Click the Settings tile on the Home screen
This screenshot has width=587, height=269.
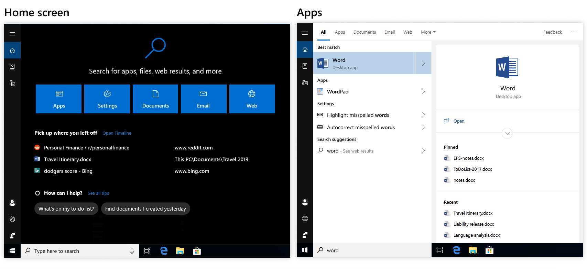pyautogui.click(x=107, y=99)
